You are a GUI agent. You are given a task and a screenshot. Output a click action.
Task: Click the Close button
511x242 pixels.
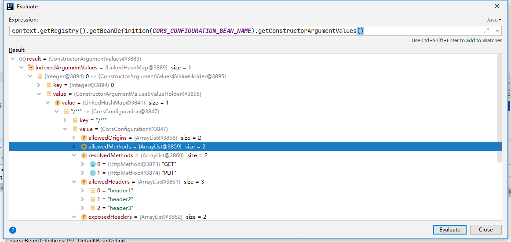(x=485, y=229)
